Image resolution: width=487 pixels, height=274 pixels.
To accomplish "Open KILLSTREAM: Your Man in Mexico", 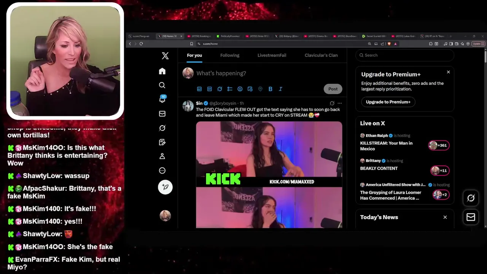I will (386, 146).
